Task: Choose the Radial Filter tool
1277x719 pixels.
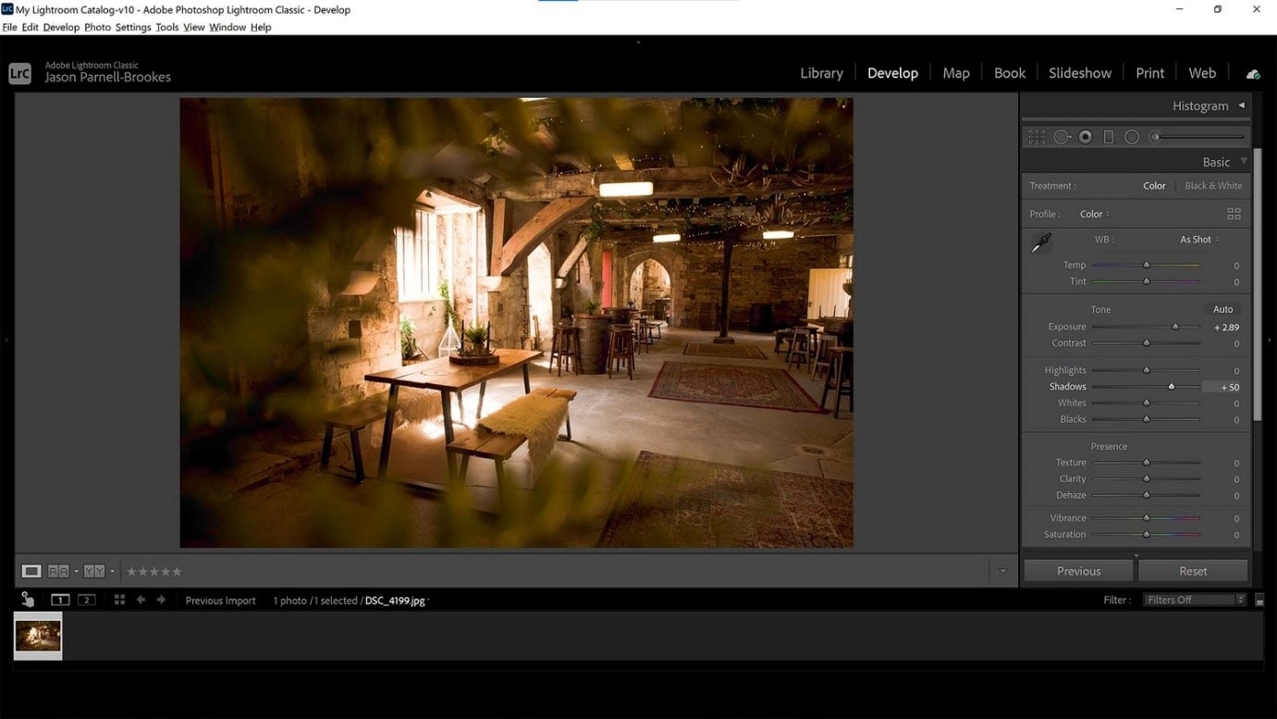Action: pyautogui.click(x=1132, y=137)
